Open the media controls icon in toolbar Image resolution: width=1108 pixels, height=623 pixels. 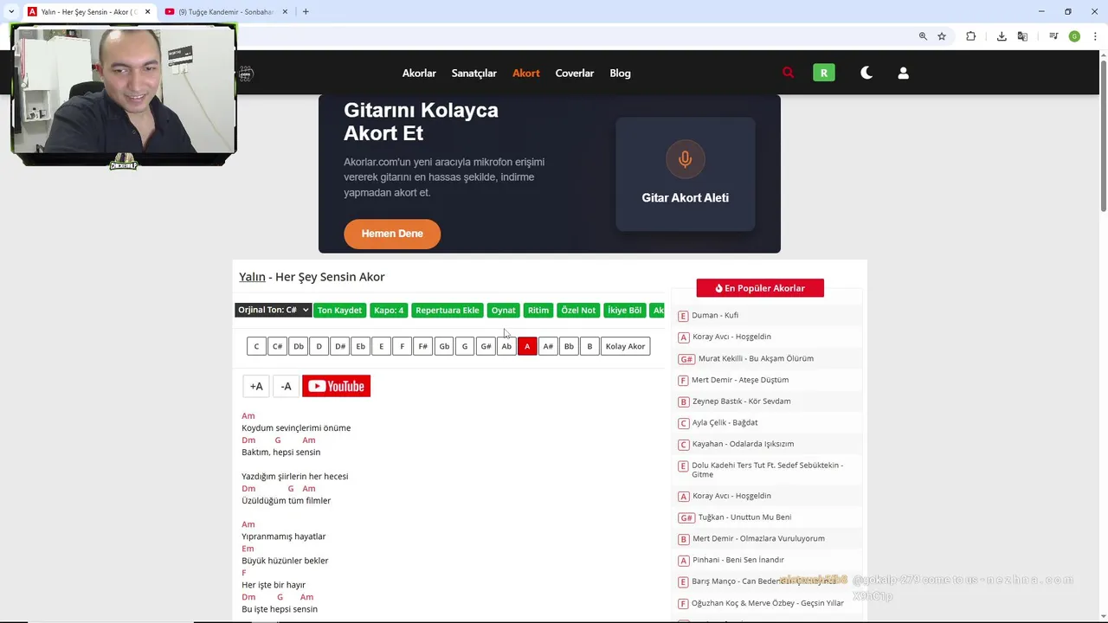1053,36
